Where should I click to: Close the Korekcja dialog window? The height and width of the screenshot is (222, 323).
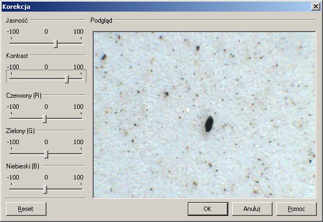coord(316,7)
